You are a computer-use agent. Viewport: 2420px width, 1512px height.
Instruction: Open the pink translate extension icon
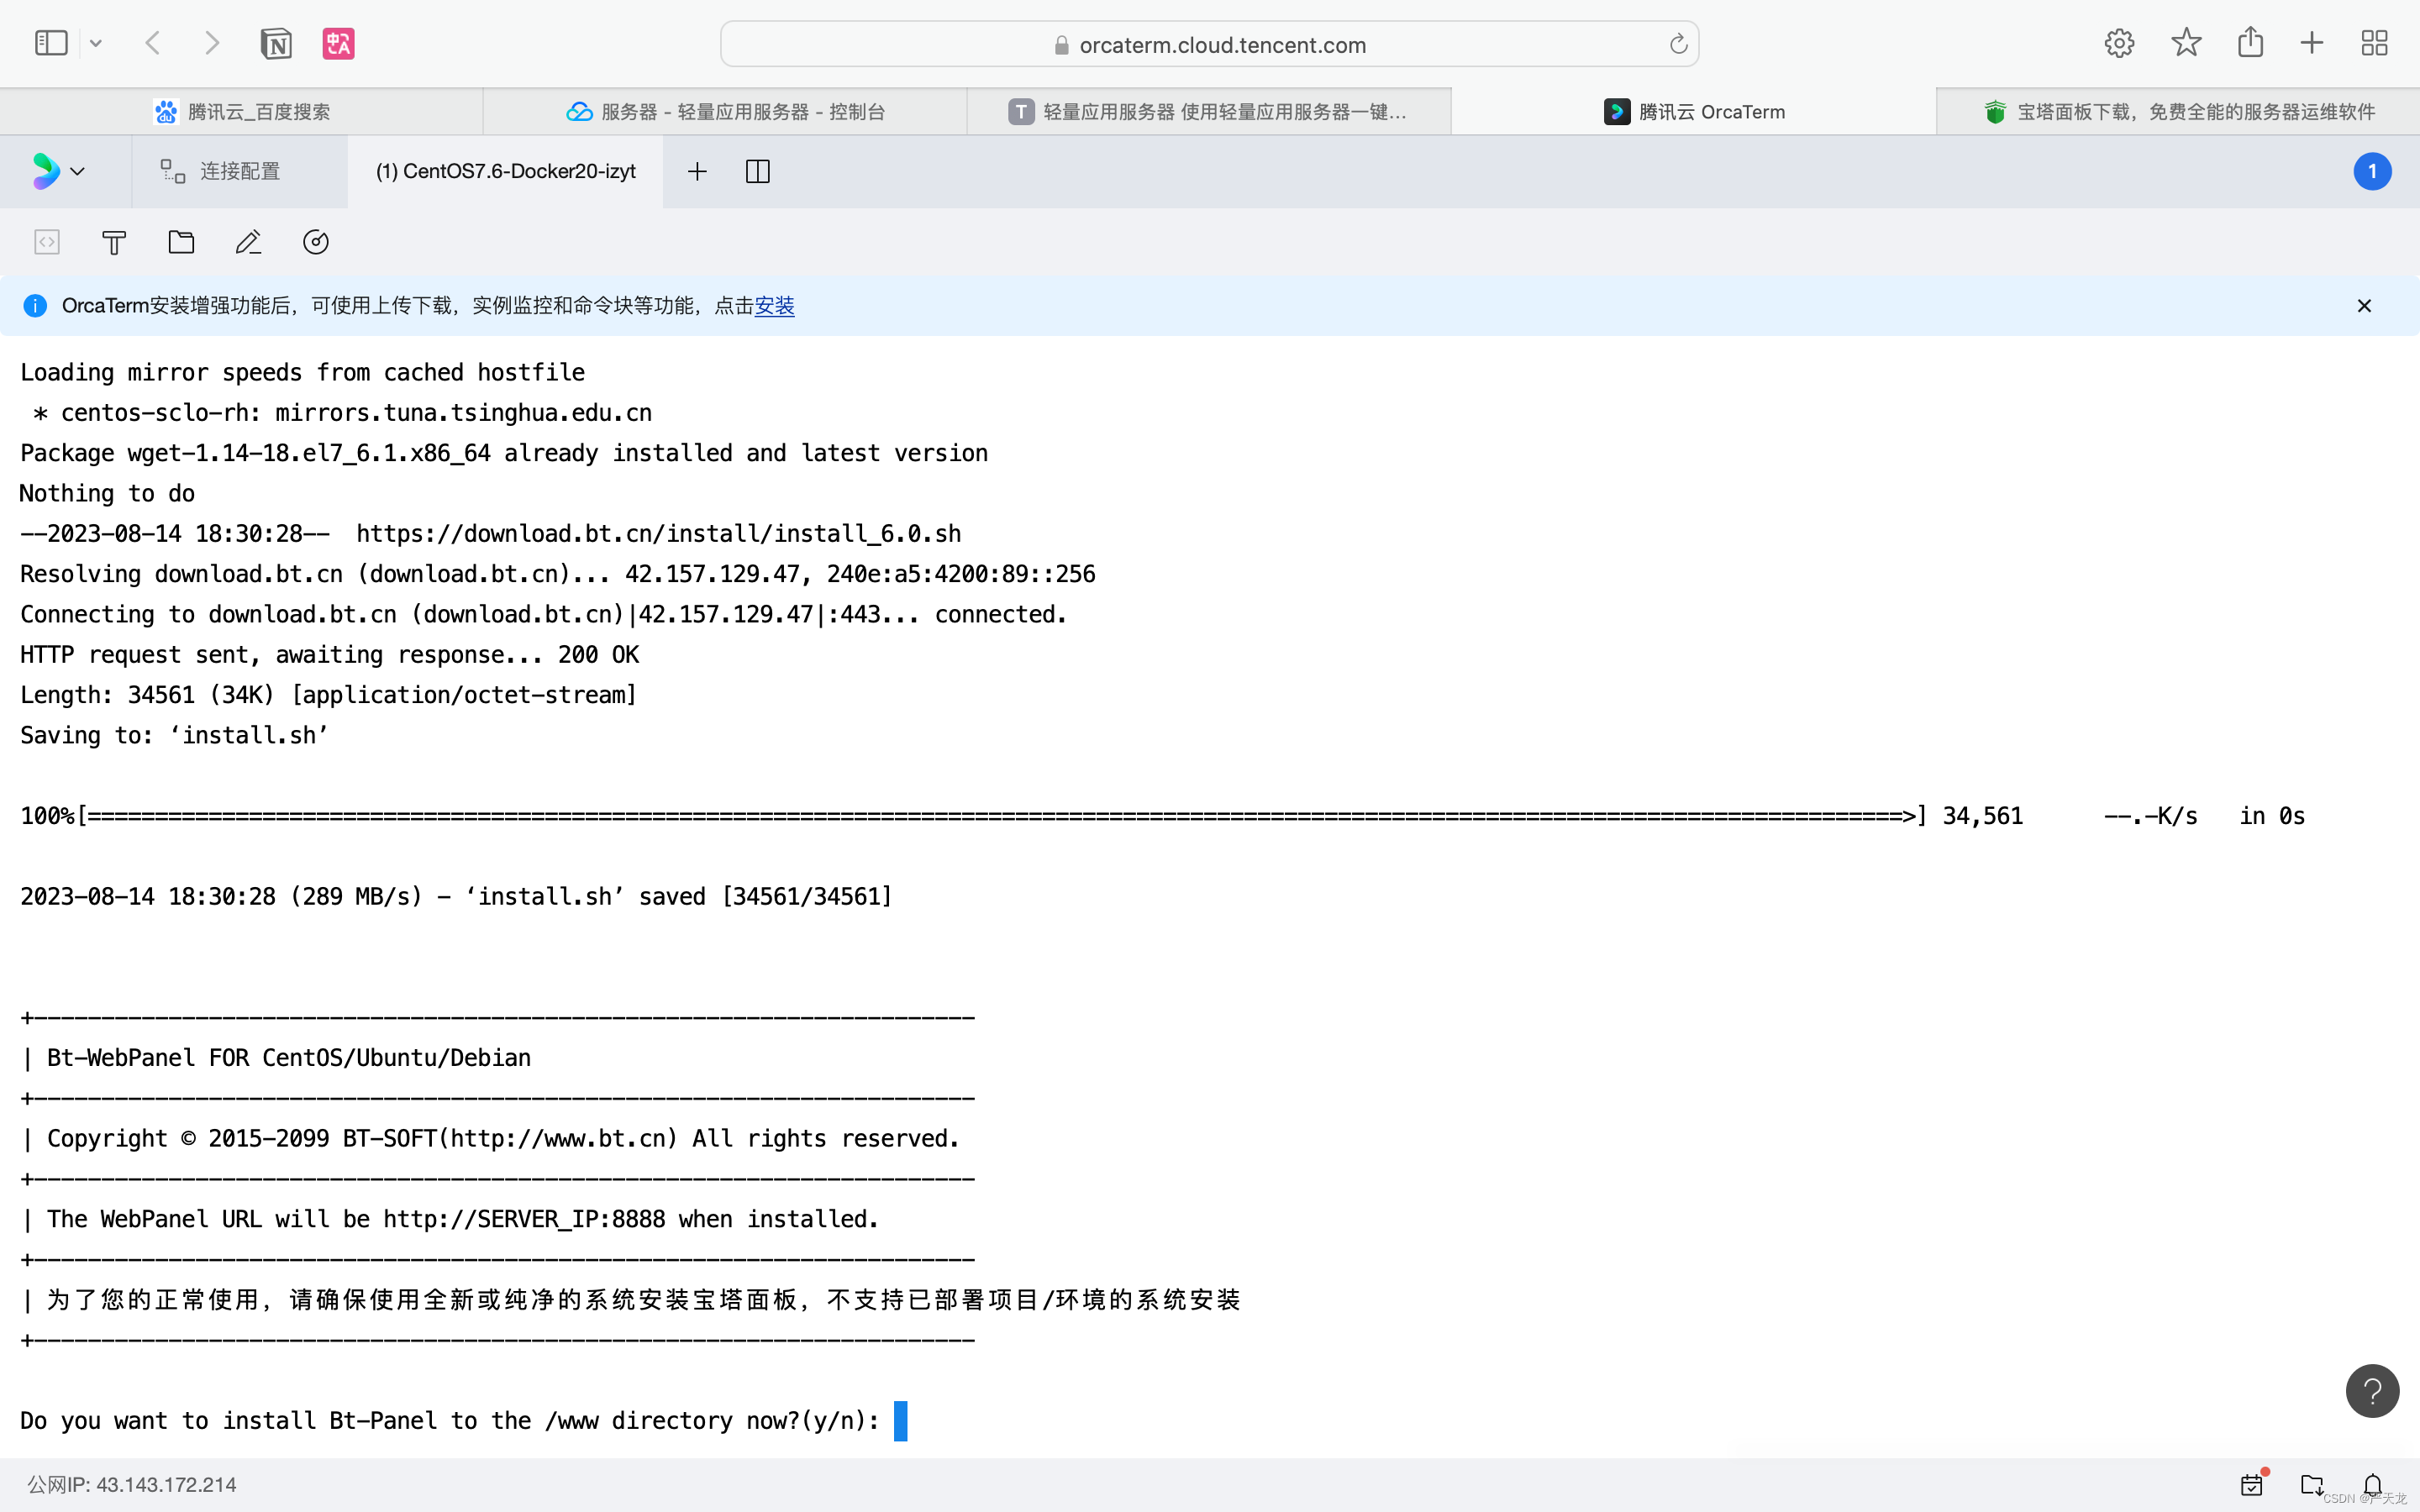tap(338, 44)
